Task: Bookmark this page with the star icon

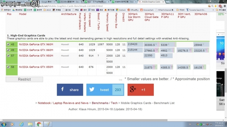Action: pyautogui.click(x=216, y=6)
